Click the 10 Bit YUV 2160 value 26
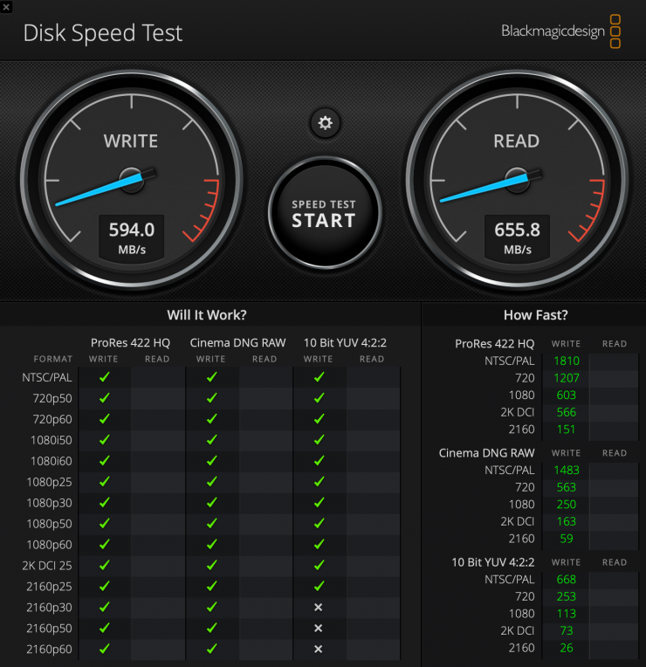The width and height of the screenshot is (646, 667). point(566,648)
